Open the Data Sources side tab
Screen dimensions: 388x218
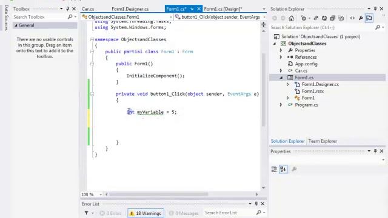point(7,18)
